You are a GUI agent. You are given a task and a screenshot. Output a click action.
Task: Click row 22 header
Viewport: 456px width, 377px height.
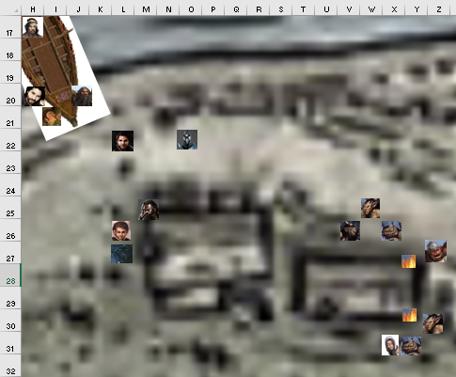point(10,140)
